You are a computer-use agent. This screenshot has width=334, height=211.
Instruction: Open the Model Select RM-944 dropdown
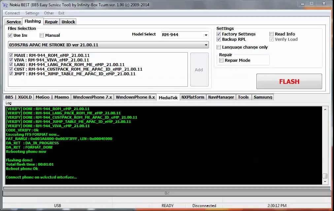[x=185, y=35]
